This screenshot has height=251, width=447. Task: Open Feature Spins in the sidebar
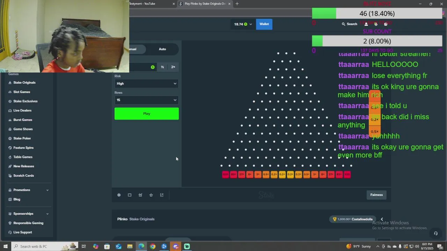[x=23, y=148]
